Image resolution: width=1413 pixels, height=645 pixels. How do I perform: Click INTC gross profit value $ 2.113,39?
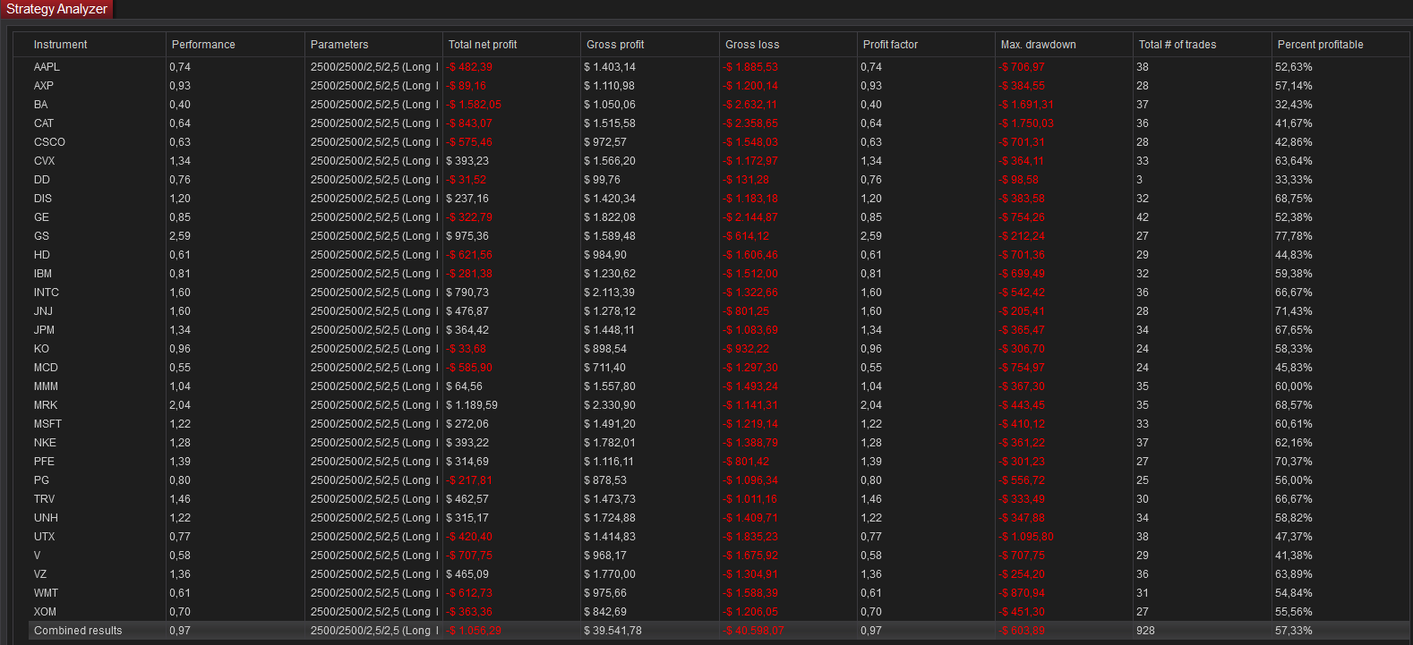pyautogui.click(x=610, y=293)
